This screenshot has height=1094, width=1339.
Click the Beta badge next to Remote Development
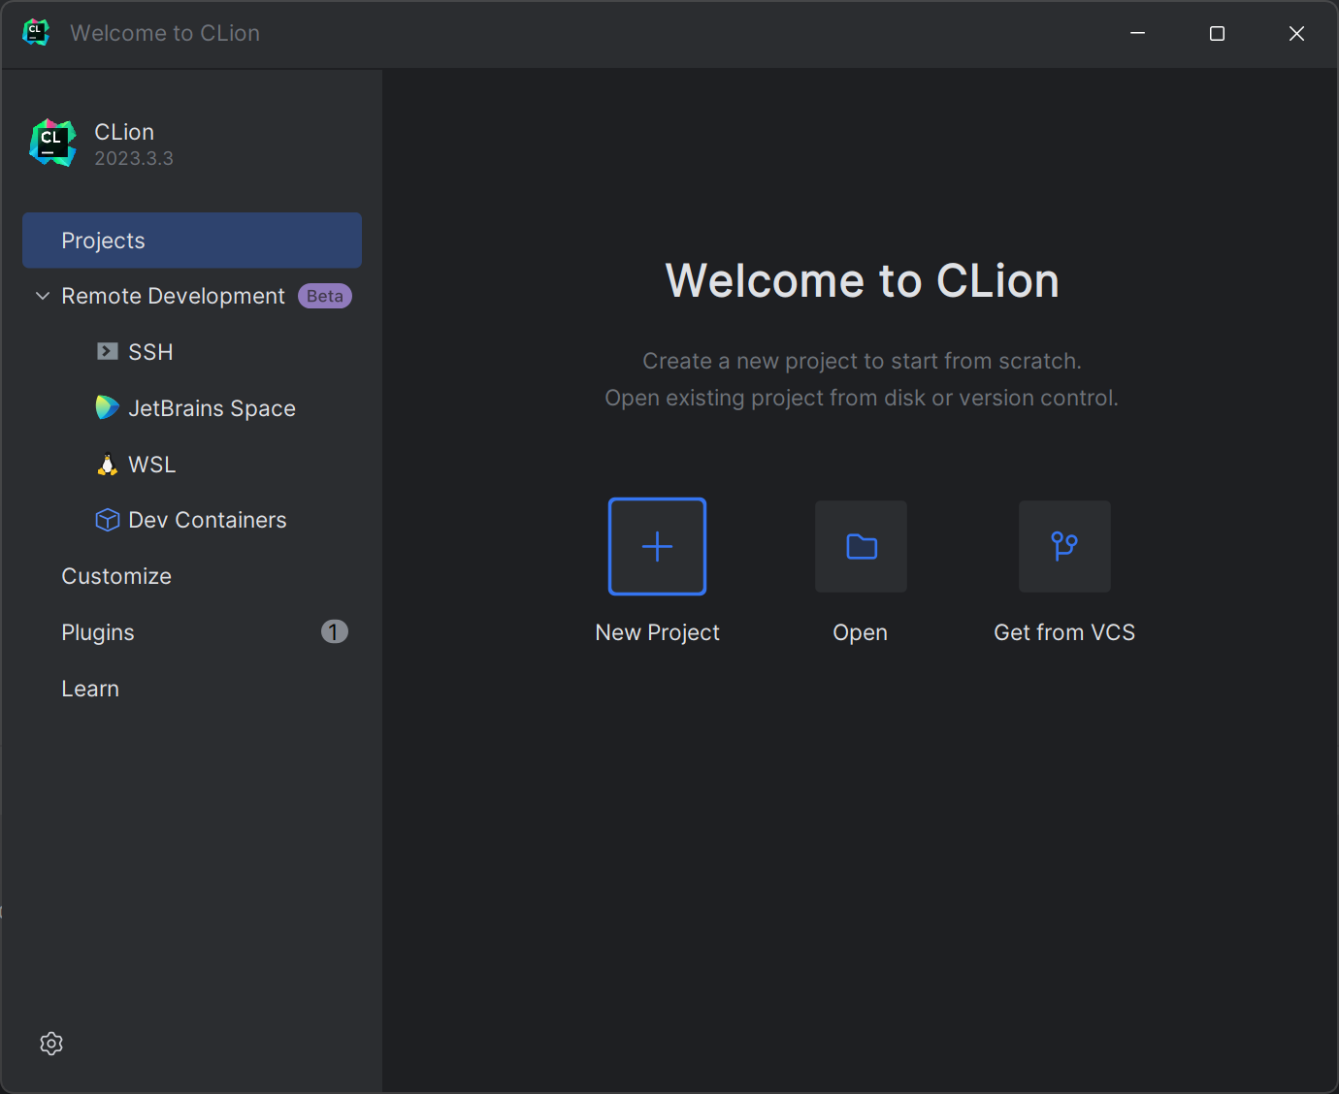pyautogui.click(x=324, y=296)
